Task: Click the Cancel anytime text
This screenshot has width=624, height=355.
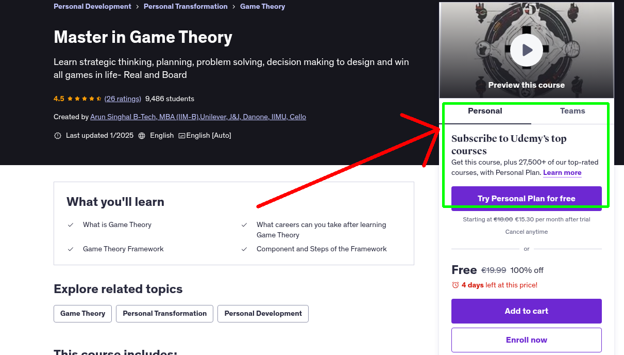Action: (527, 232)
